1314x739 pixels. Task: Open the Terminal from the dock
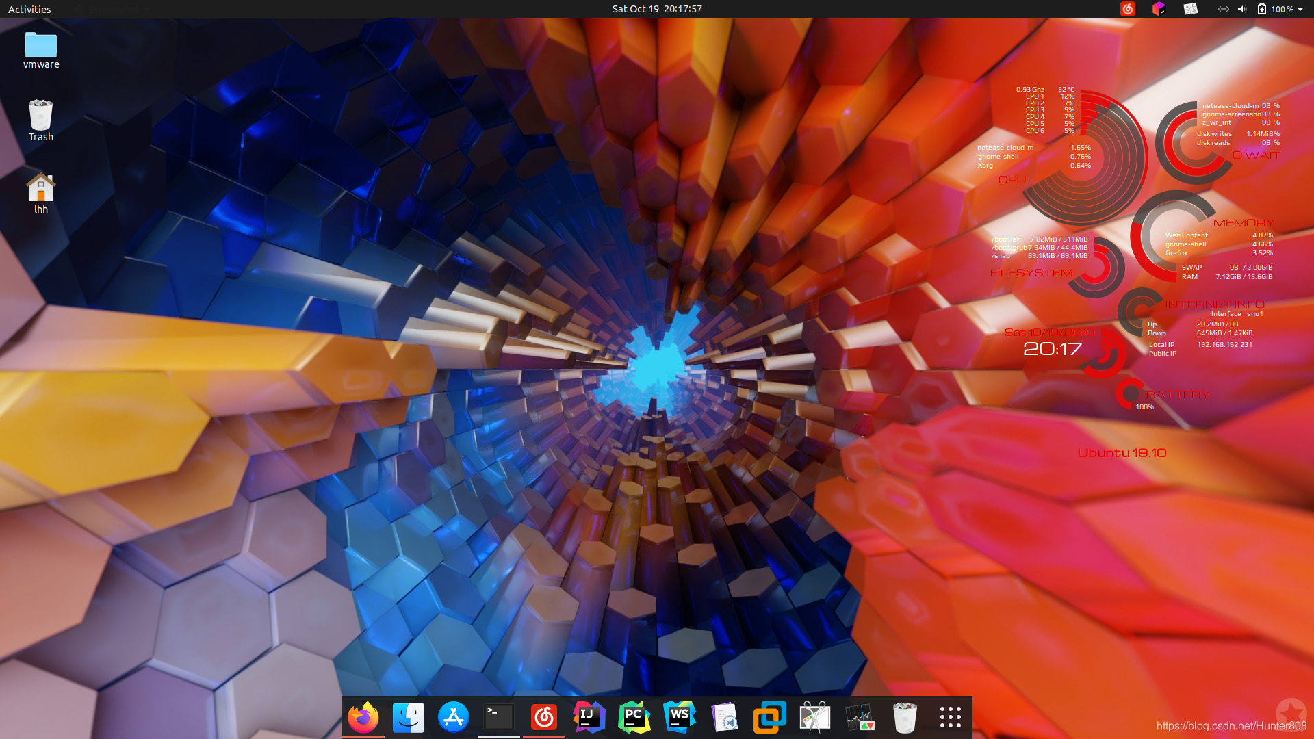click(x=498, y=717)
